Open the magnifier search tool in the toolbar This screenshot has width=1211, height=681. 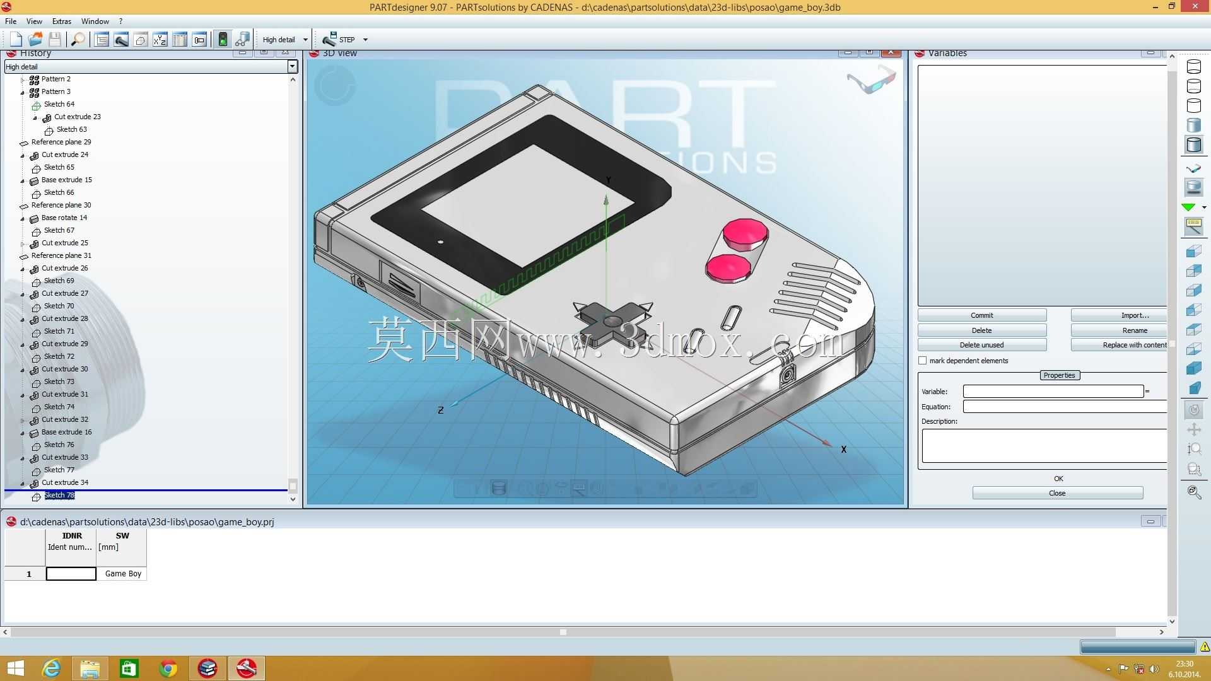78,40
